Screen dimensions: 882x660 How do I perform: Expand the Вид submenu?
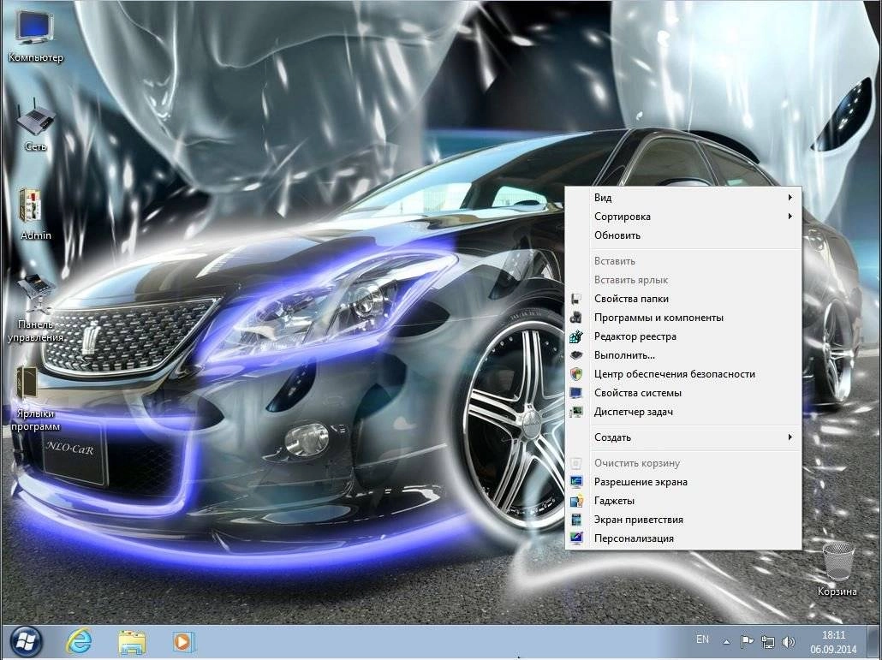tap(682, 198)
